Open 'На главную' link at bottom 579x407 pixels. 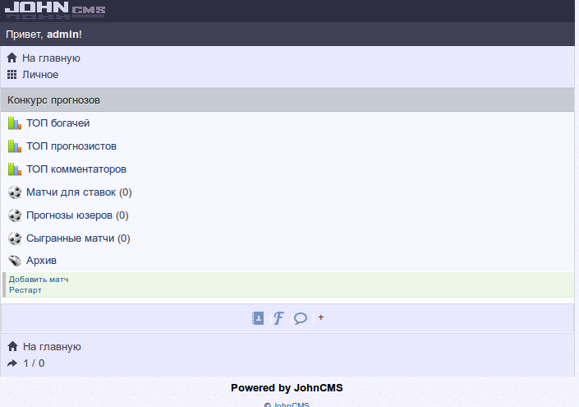(x=52, y=347)
